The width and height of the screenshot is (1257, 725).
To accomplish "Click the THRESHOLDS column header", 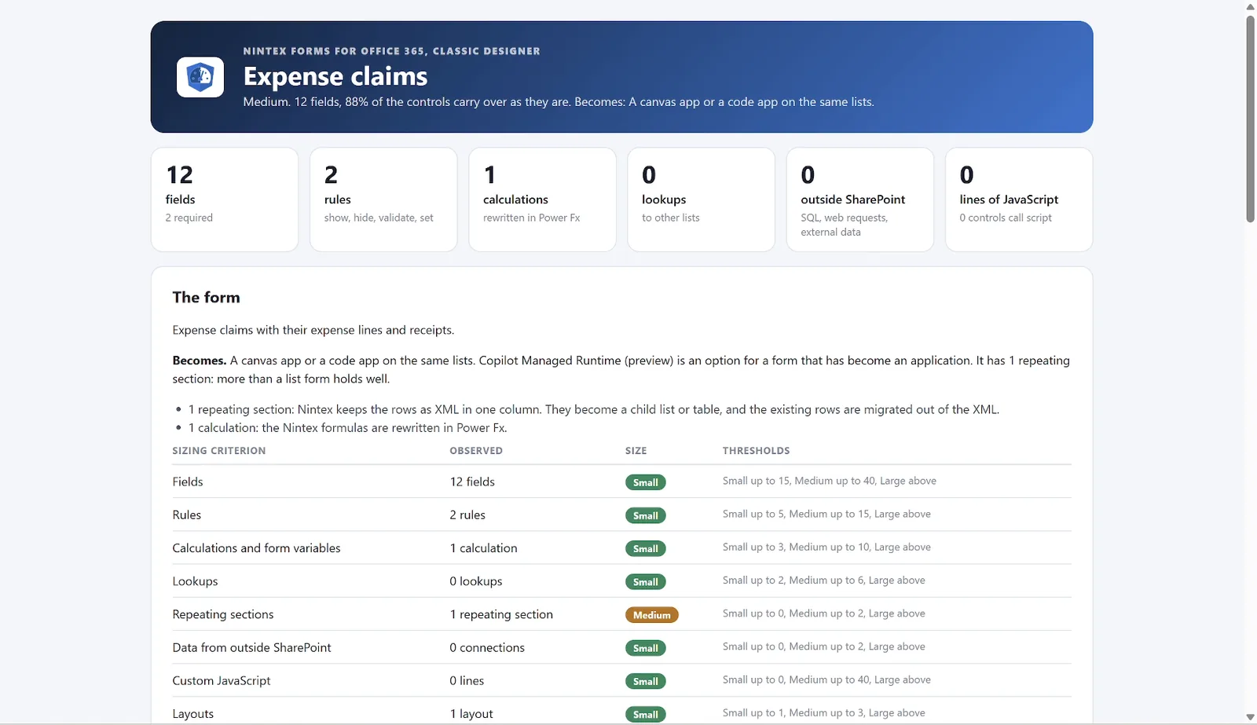I will click(x=757, y=451).
